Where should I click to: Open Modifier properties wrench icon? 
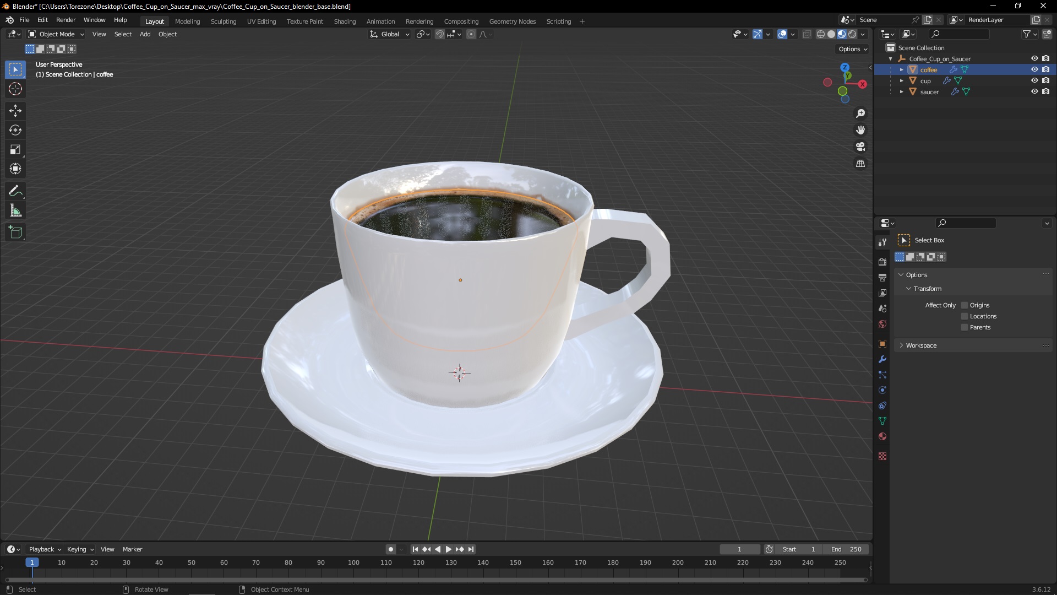pos(882,359)
